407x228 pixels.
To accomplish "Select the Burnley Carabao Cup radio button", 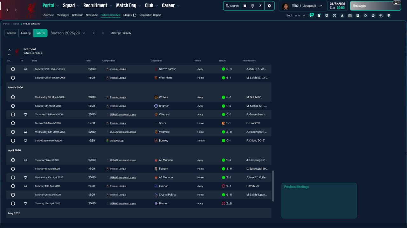I will tap(13, 141).
